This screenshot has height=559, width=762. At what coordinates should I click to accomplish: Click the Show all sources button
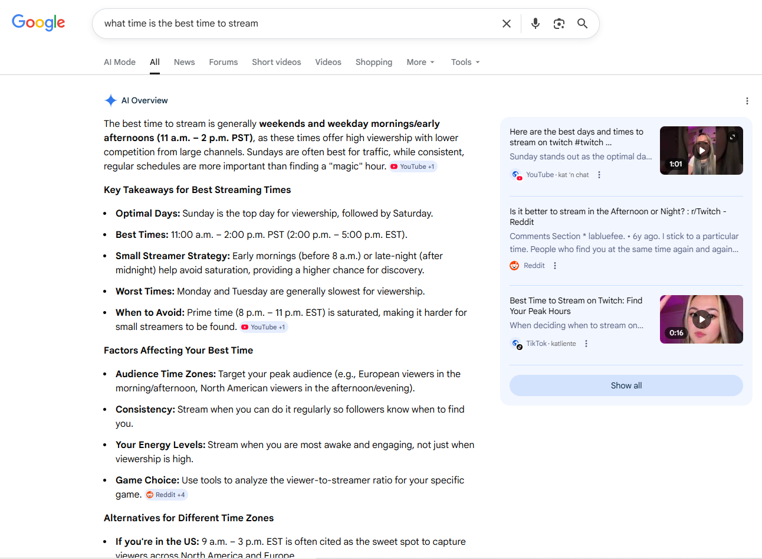[x=626, y=385]
